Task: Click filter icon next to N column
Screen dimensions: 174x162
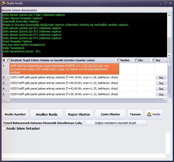Action: tap(7, 60)
